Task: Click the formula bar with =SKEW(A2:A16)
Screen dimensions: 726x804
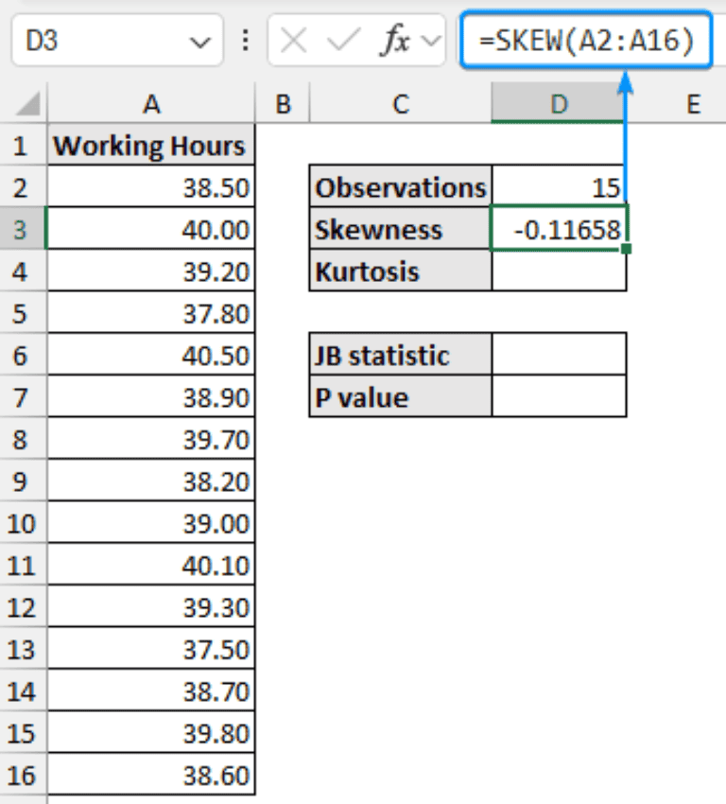Action: [586, 42]
